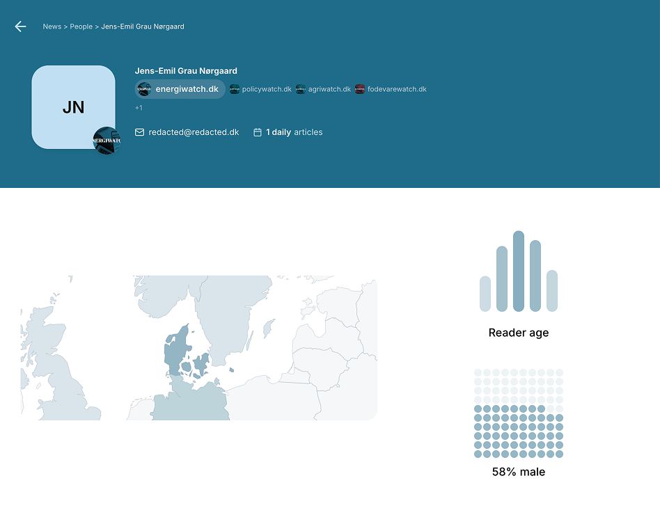Click the fodevarewatch.dk logo icon
660x508 pixels.
(x=360, y=89)
